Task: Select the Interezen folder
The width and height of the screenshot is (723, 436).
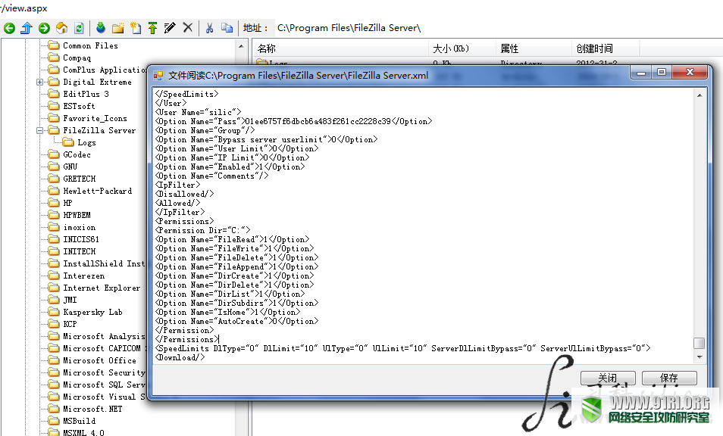Action: [84, 276]
